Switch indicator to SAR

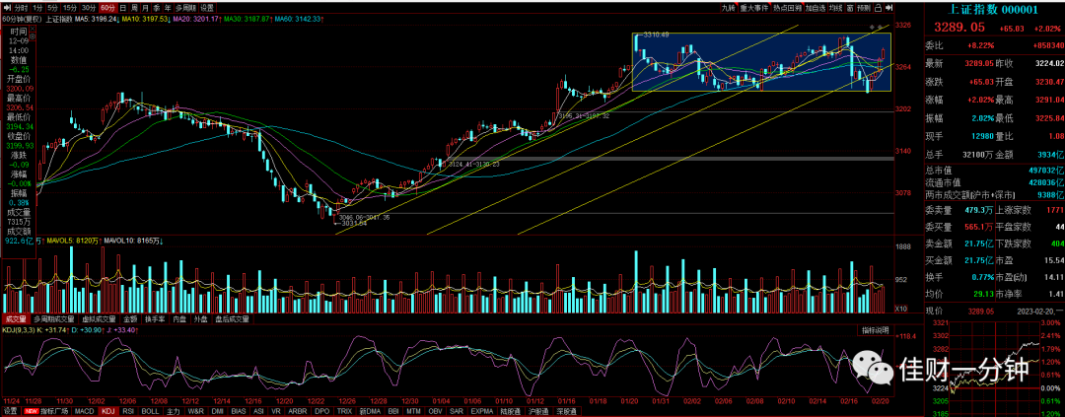[x=457, y=411]
